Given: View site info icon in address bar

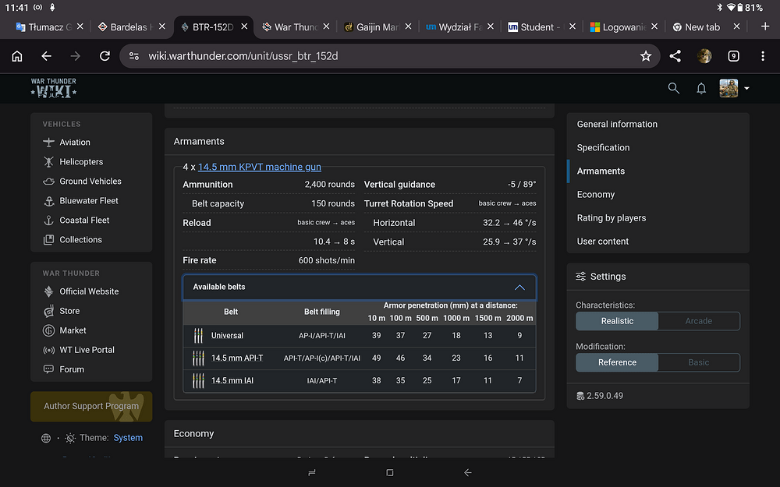Looking at the screenshot, I should pos(134,56).
